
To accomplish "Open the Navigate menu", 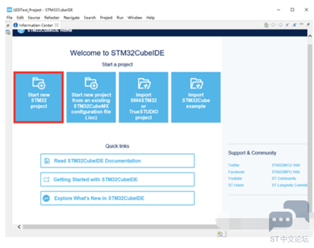I will point(72,18).
